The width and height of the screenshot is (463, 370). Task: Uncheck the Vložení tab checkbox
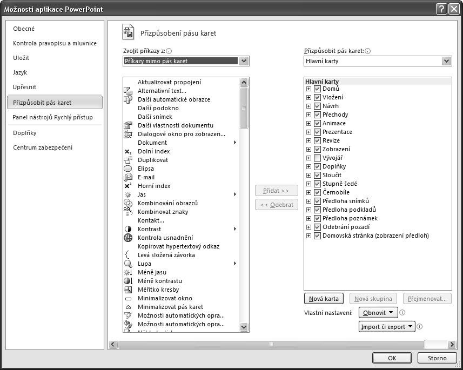click(x=318, y=97)
